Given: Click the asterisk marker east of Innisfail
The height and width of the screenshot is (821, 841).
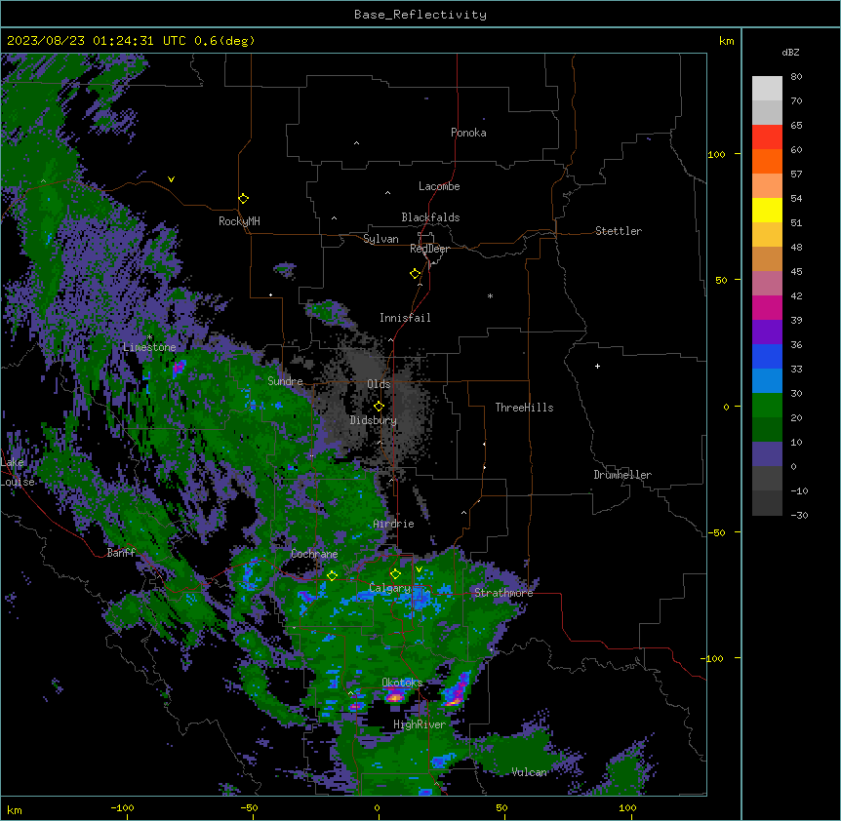Looking at the screenshot, I should tap(490, 295).
